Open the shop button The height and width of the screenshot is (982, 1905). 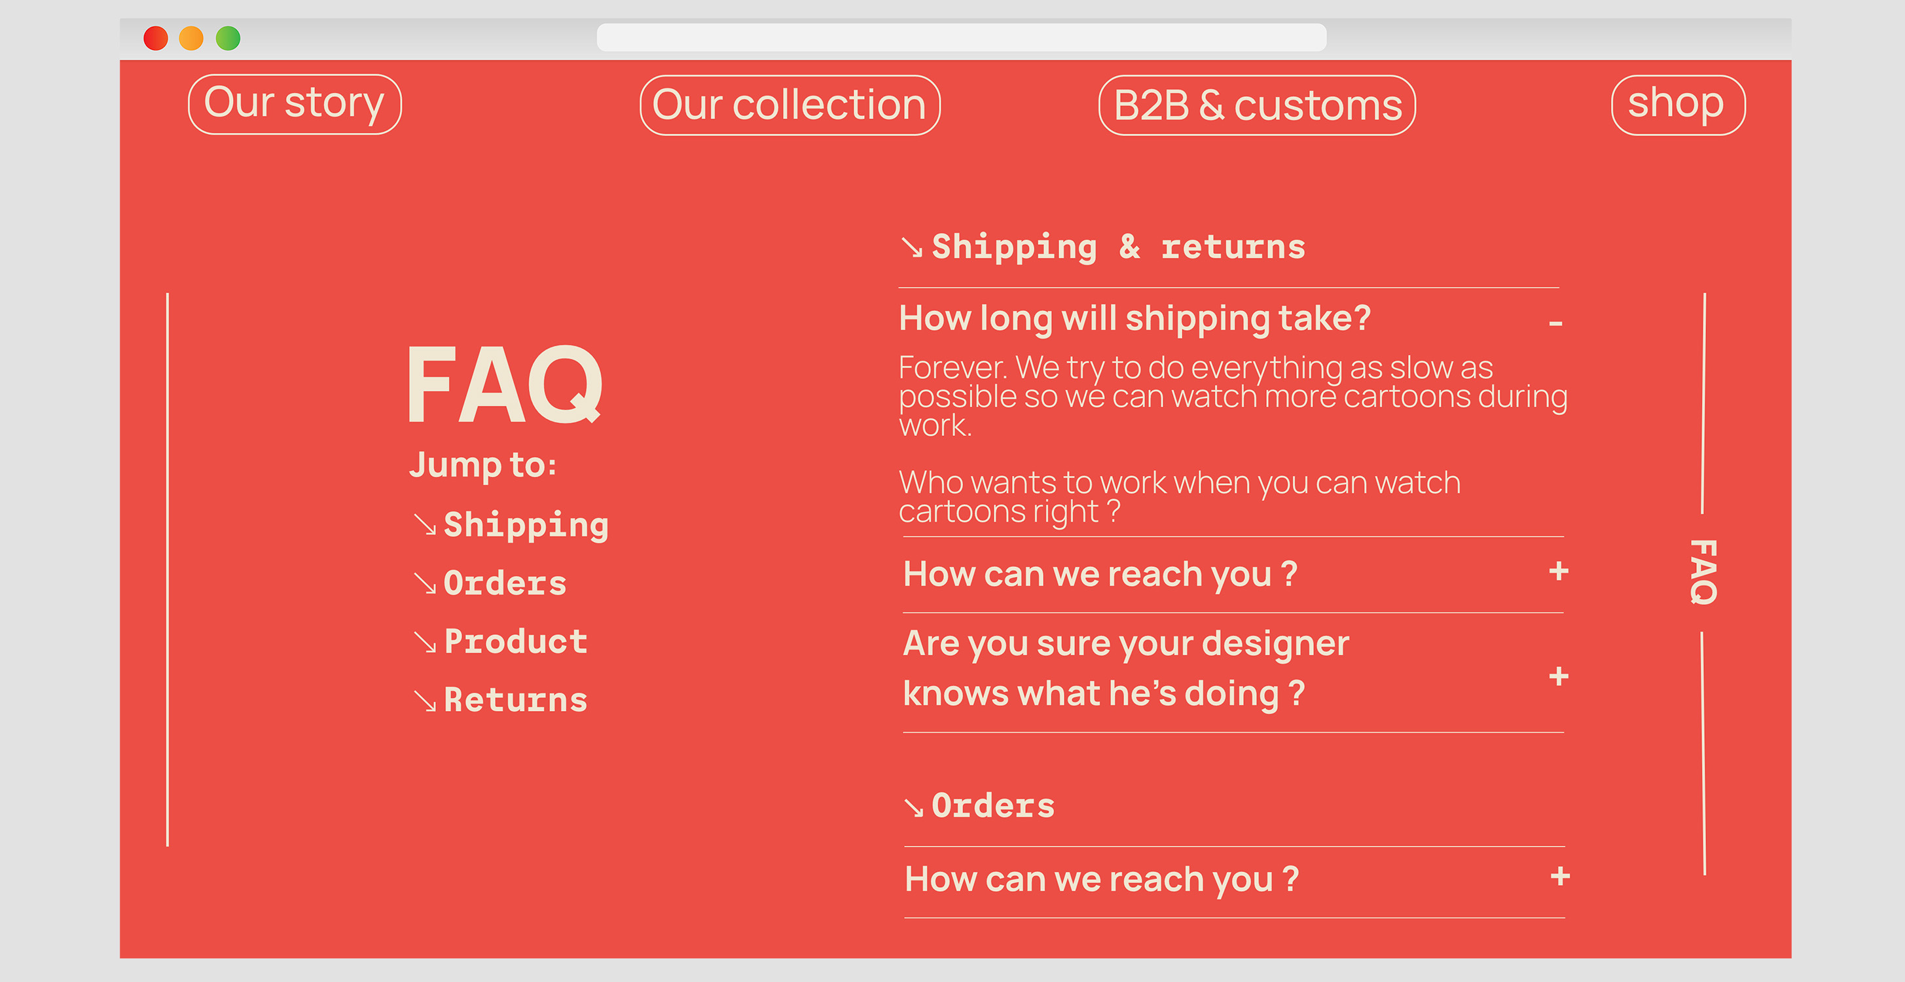click(1677, 104)
